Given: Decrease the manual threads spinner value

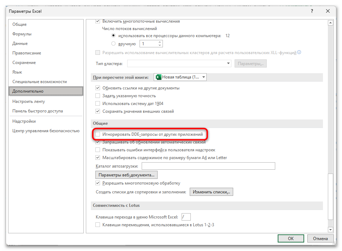Looking at the screenshot, I should (160, 45).
